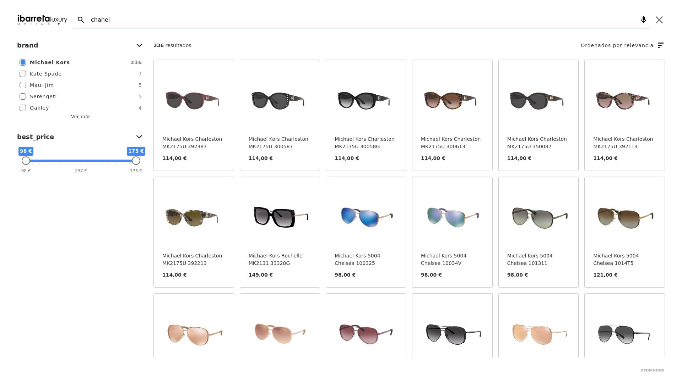Click the 121,00 € price of Chelsea 1014T5
Viewport: 682px width, 383px height.
point(605,275)
